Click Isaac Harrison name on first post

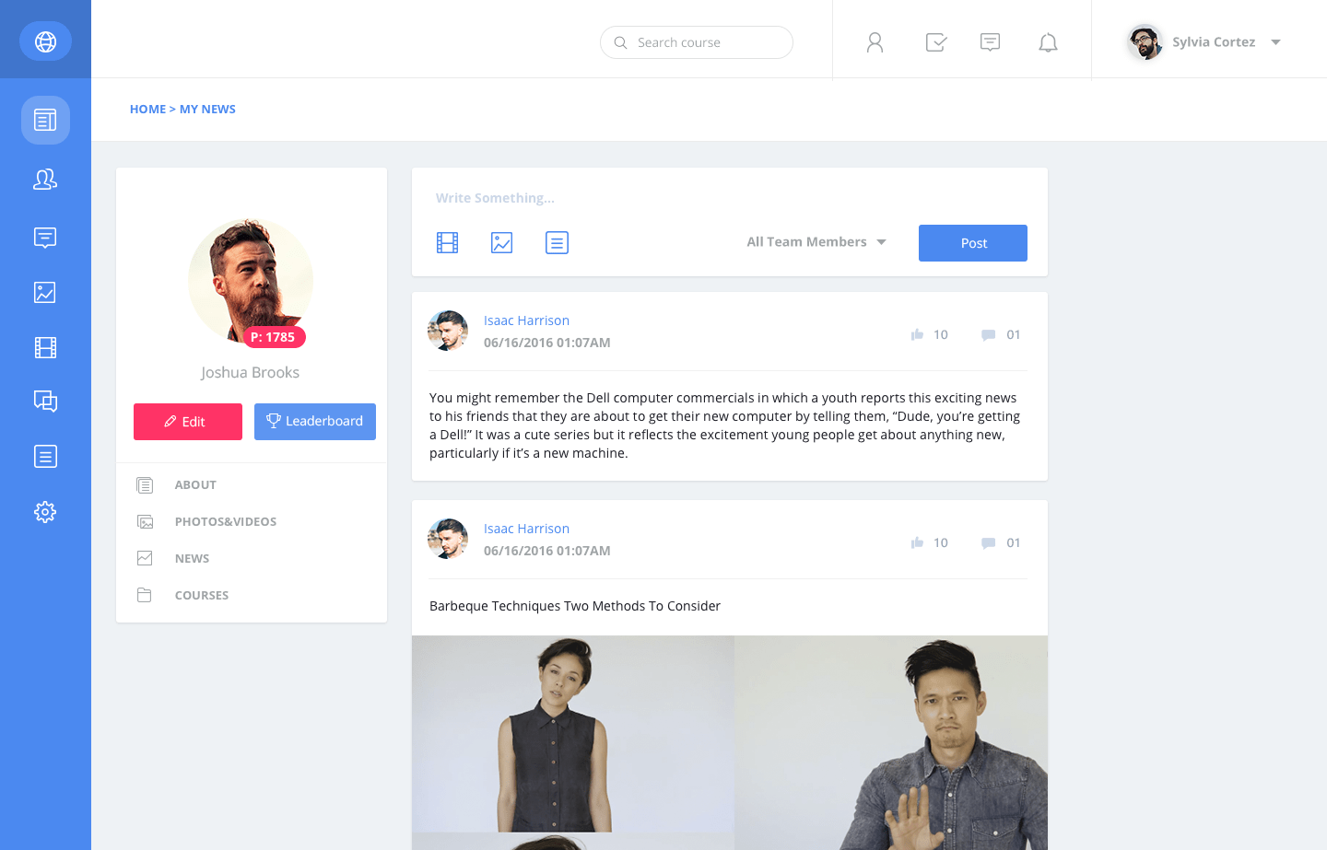[x=526, y=320]
